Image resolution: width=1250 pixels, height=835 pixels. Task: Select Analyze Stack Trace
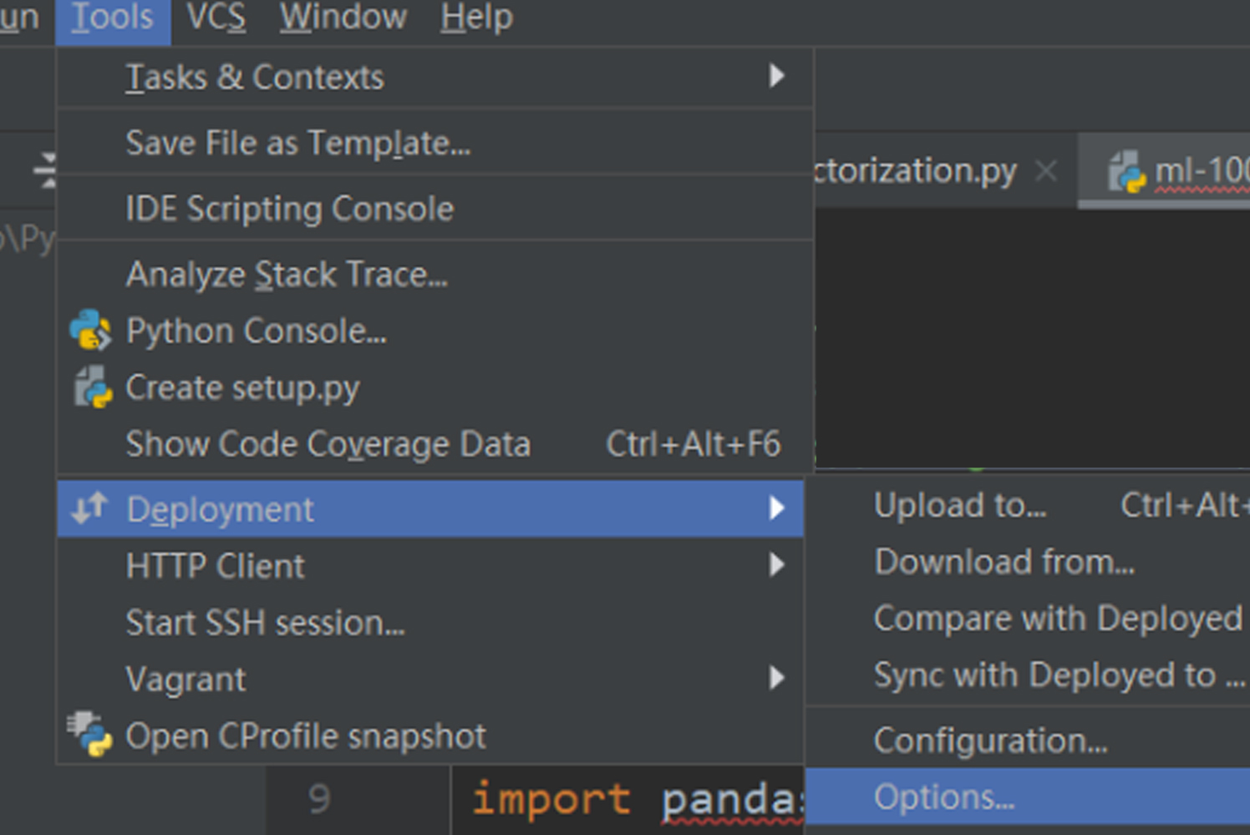point(434,275)
